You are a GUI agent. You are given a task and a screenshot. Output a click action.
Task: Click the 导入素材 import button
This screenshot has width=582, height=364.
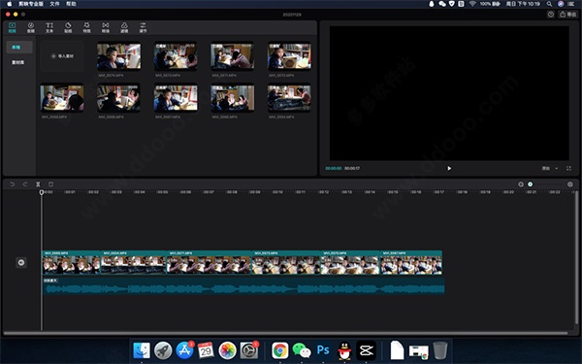coord(62,56)
